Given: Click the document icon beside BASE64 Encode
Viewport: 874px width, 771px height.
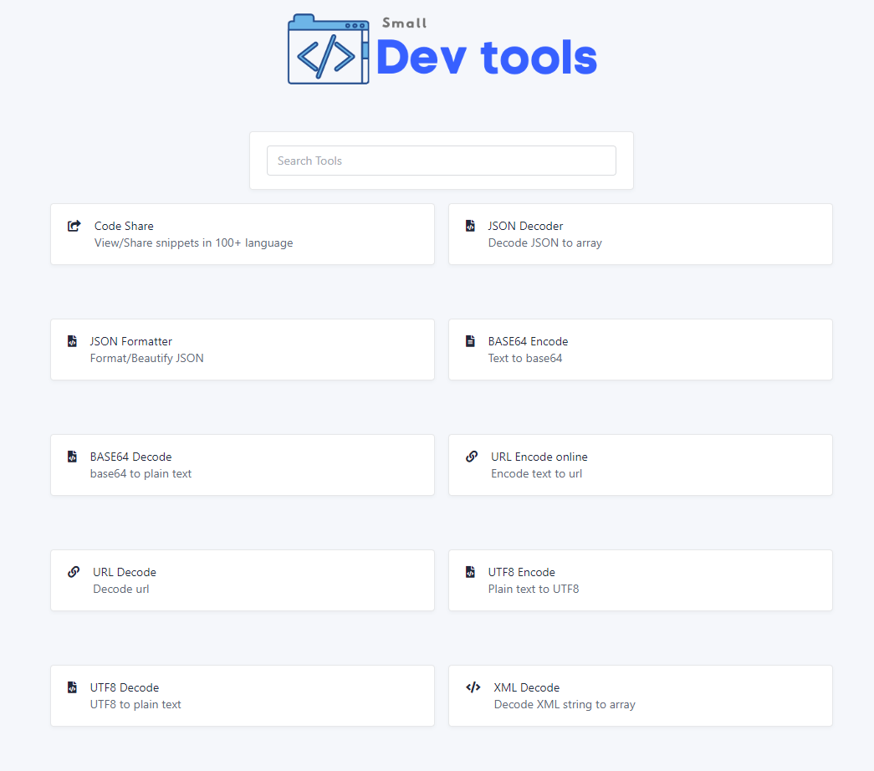Looking at the screenshot, I should point(470,341).
